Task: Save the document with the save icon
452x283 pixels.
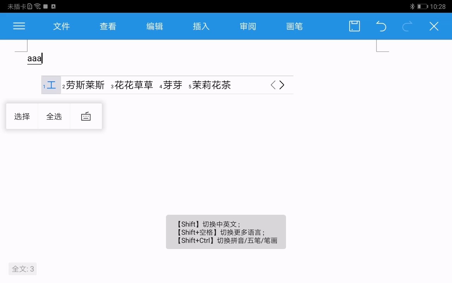Action: (355, 26)
